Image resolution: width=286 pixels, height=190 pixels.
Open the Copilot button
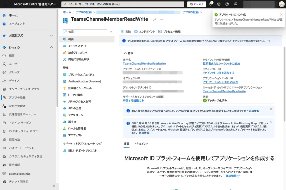(197, 4)
